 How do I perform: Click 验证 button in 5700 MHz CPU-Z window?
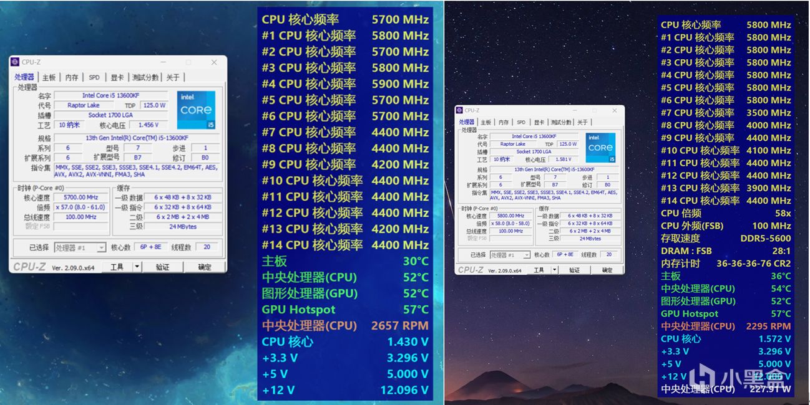coord(162,267)
